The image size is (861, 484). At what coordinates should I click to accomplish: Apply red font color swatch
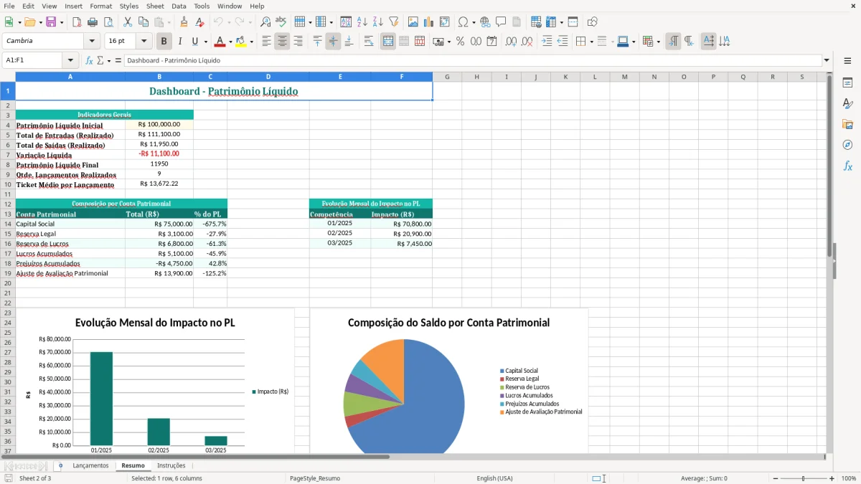pos(220,42)
